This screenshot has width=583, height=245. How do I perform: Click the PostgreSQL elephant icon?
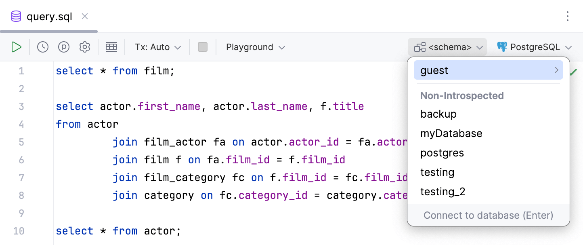(x=502, y=46)
